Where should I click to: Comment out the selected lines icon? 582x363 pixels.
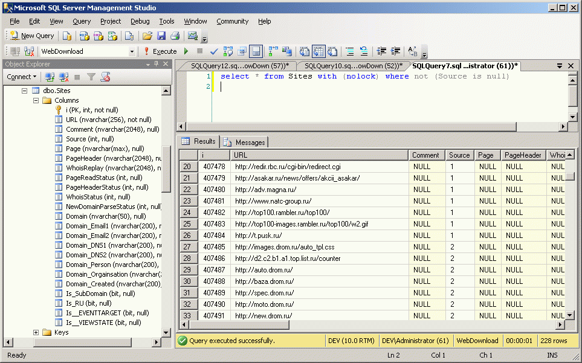(350, 51)
